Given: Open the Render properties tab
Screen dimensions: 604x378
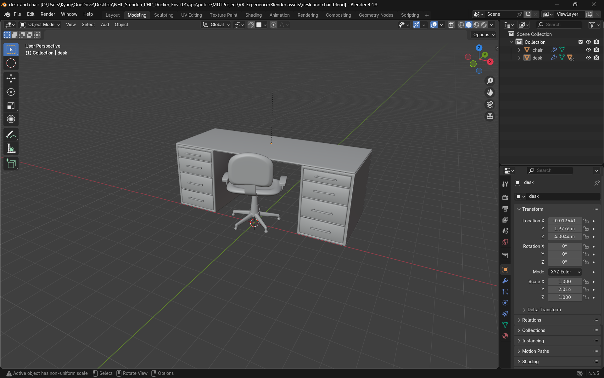Looking at the screenshot, I should click(505, 198).
